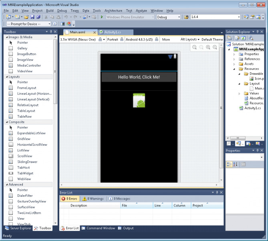This screenshot has width=268, height=241.
Task: Switch to the Activity1.cs tab
Action: pos(110,32)
